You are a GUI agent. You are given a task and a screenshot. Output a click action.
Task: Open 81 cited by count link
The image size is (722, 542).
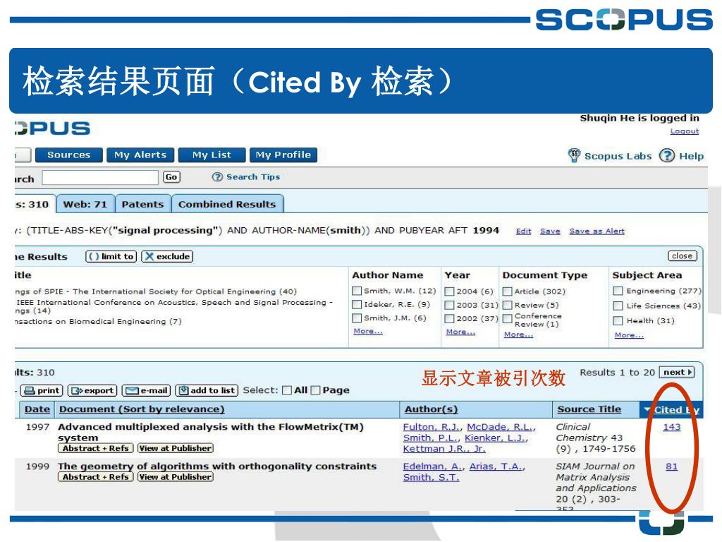[x=671, y=466]
